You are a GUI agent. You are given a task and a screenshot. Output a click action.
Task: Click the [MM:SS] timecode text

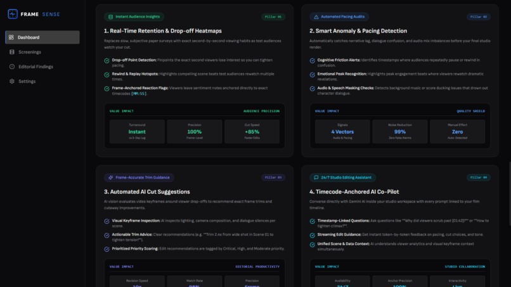[138, 94]
